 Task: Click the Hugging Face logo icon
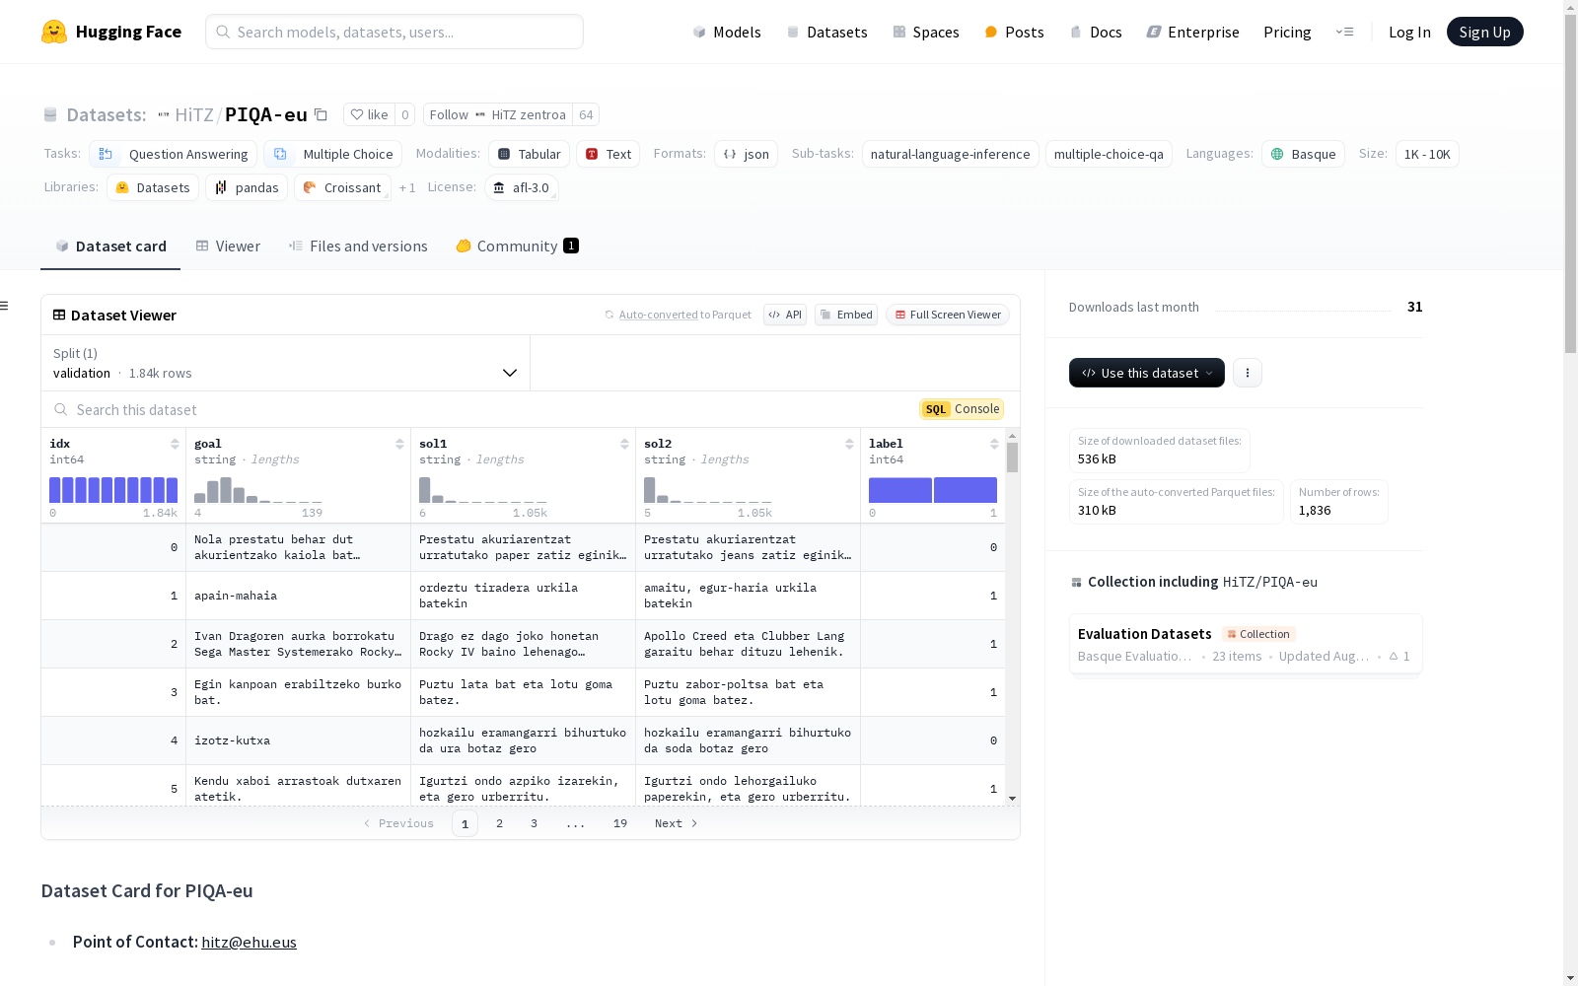pyautogui.click(x=54, y=32)
